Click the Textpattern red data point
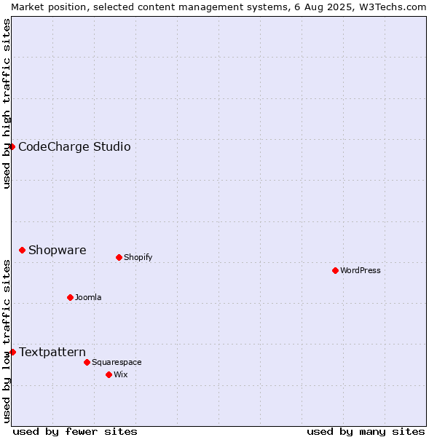This screenshot has width=437, height=437. point(12,352)
